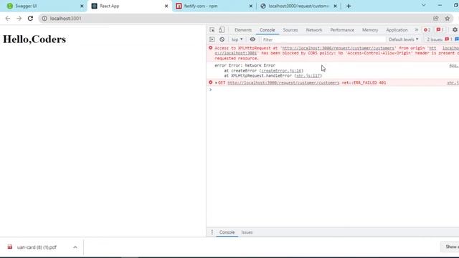459x258 pixels.
Task: Switch to the Swagger UI browser tab
Action: 43,6
